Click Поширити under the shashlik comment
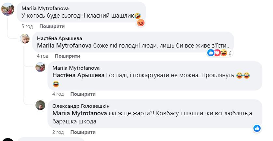 tap(52, 26)
